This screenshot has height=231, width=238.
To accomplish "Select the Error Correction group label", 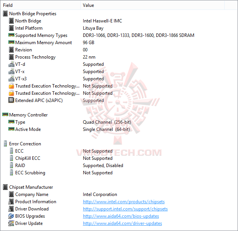I will click(25, 144).
